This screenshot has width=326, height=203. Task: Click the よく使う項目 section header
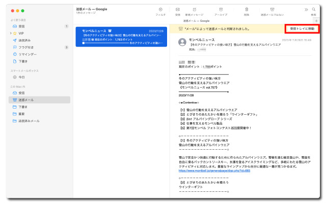[x=18, y=20]
